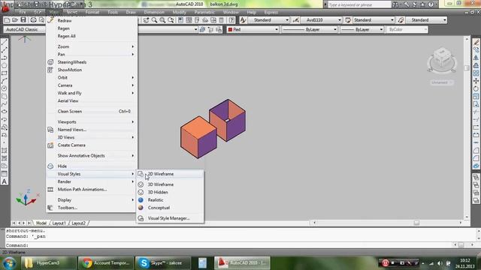Choose Conceptual visual style
This screenshot has width=481, height=270.
[x=171, y=208]
